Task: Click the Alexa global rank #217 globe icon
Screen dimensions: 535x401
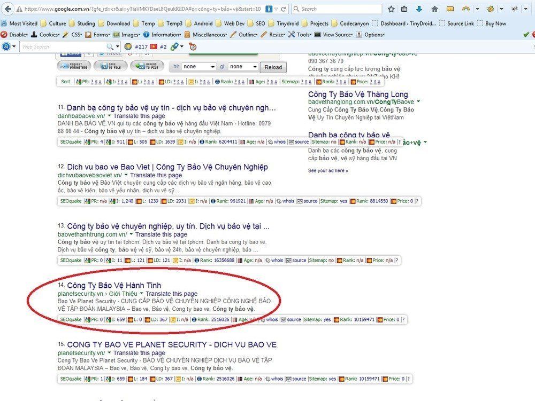Action: click(128, 46)
